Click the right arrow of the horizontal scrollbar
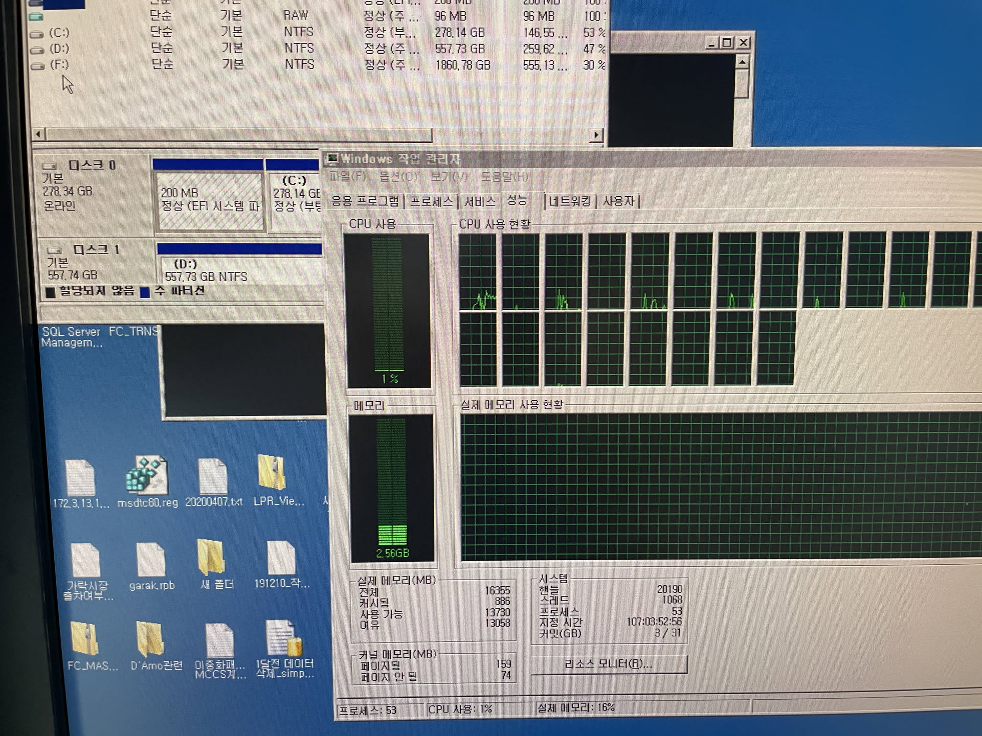The height and width of the screenshot is (736, 982). [596, 135]
